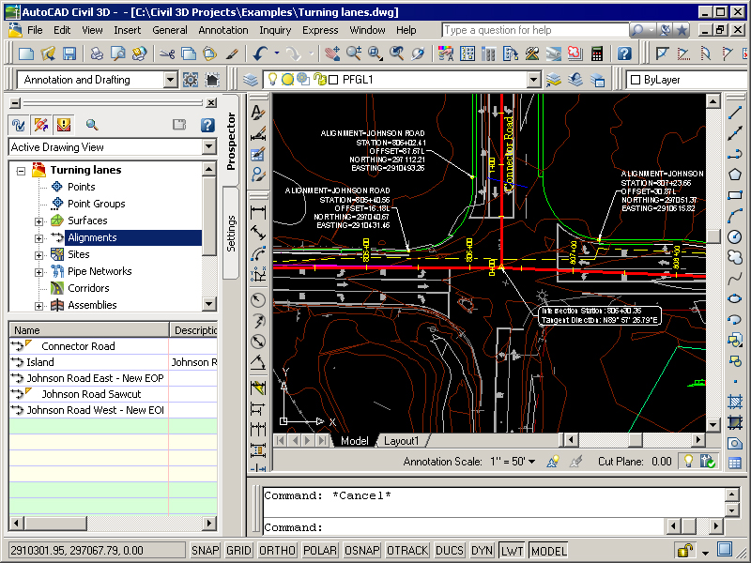Open Layer Properties Manager icon
Screen dimensions: 751x563
[251, 80]
